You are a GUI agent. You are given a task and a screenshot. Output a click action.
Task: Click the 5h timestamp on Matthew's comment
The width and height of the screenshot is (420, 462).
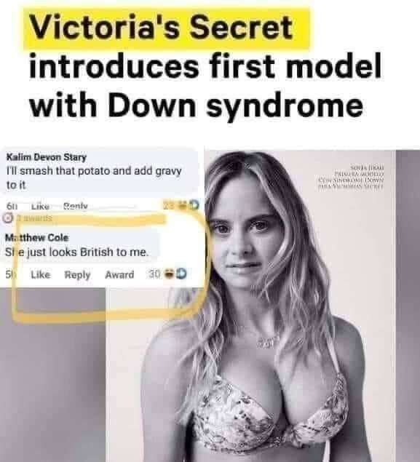click(9, 274)
